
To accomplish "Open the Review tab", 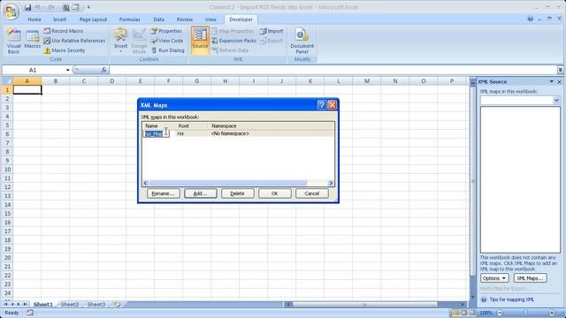I will (x=185, y=19).
